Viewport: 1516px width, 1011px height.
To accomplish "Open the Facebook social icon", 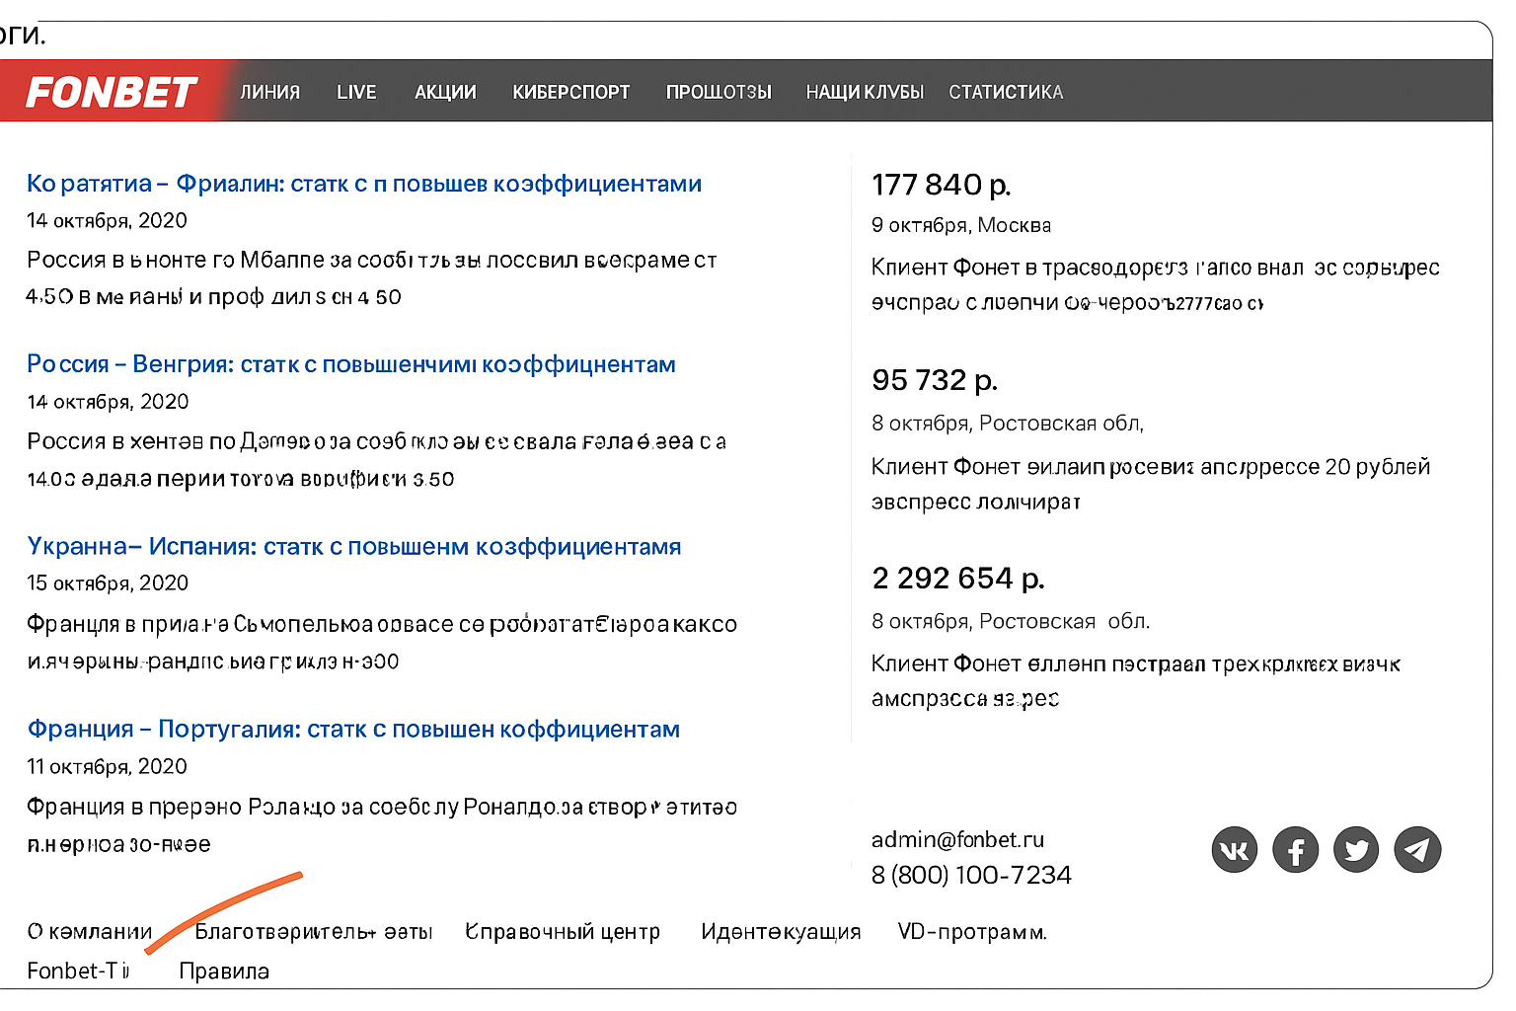I will pos(1296,850).
